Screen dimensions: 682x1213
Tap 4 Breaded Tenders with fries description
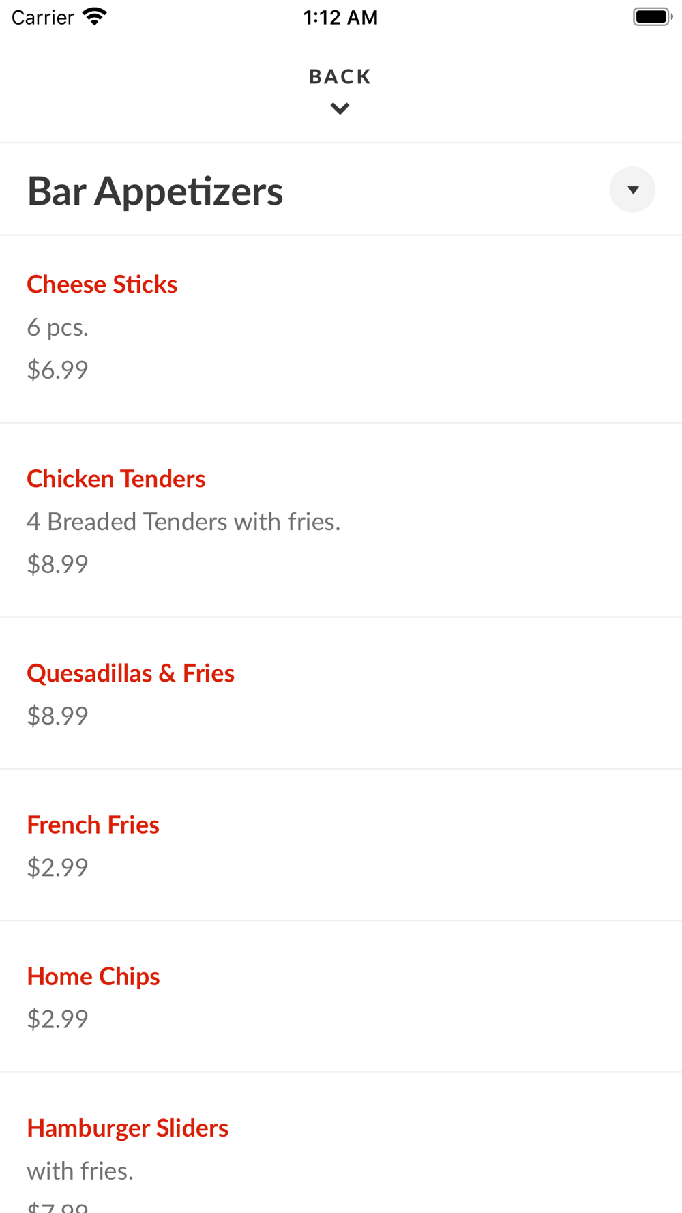point(183,522)
